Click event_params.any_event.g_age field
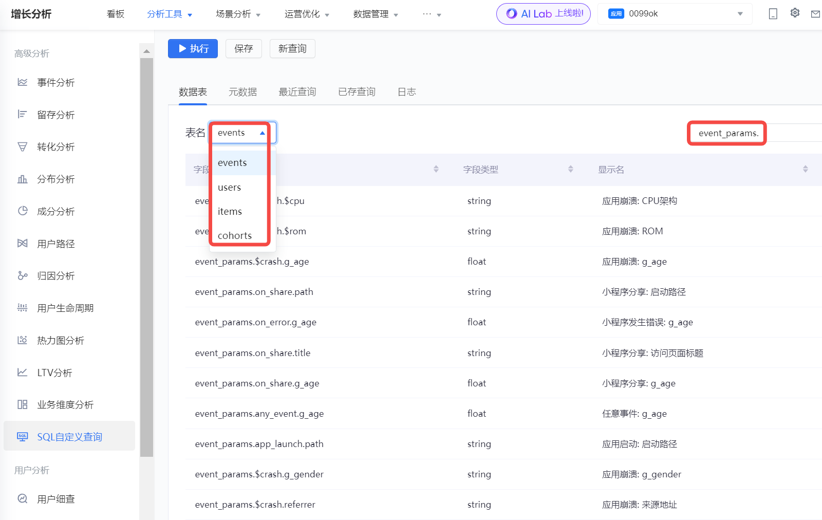Image resolution: width=822 pixels, height=520 pixels. 259,414
